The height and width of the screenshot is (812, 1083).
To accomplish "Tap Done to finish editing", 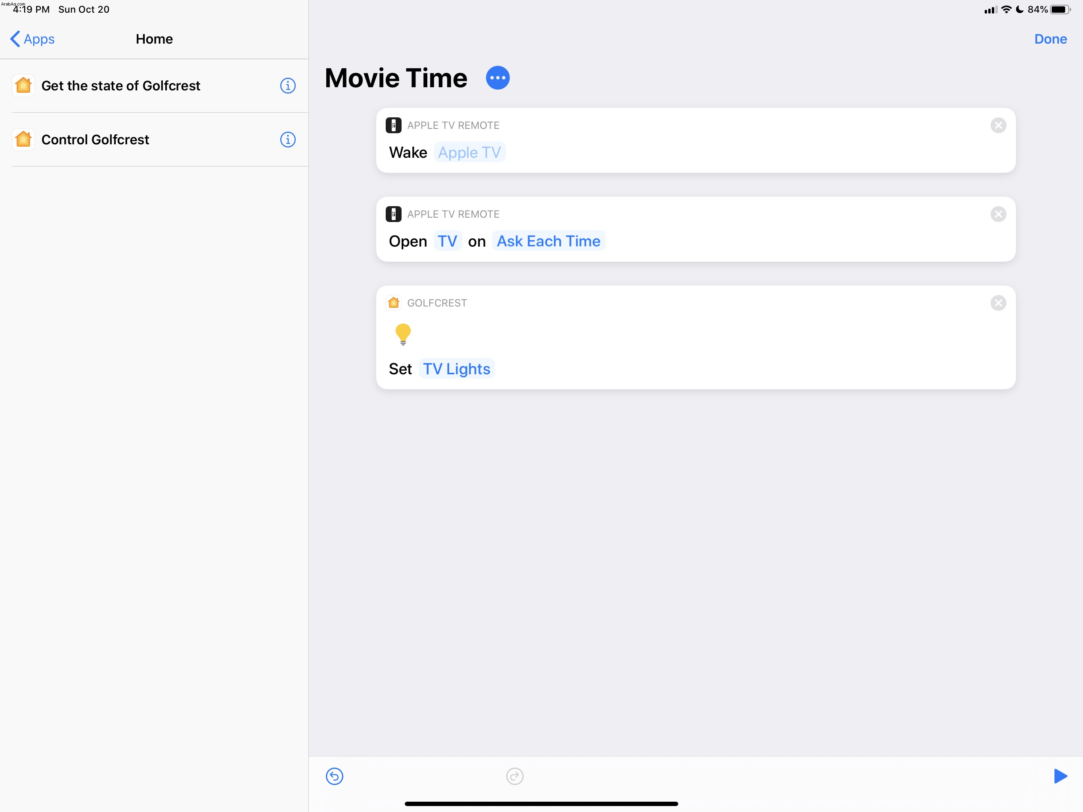I will (1050, 39).
